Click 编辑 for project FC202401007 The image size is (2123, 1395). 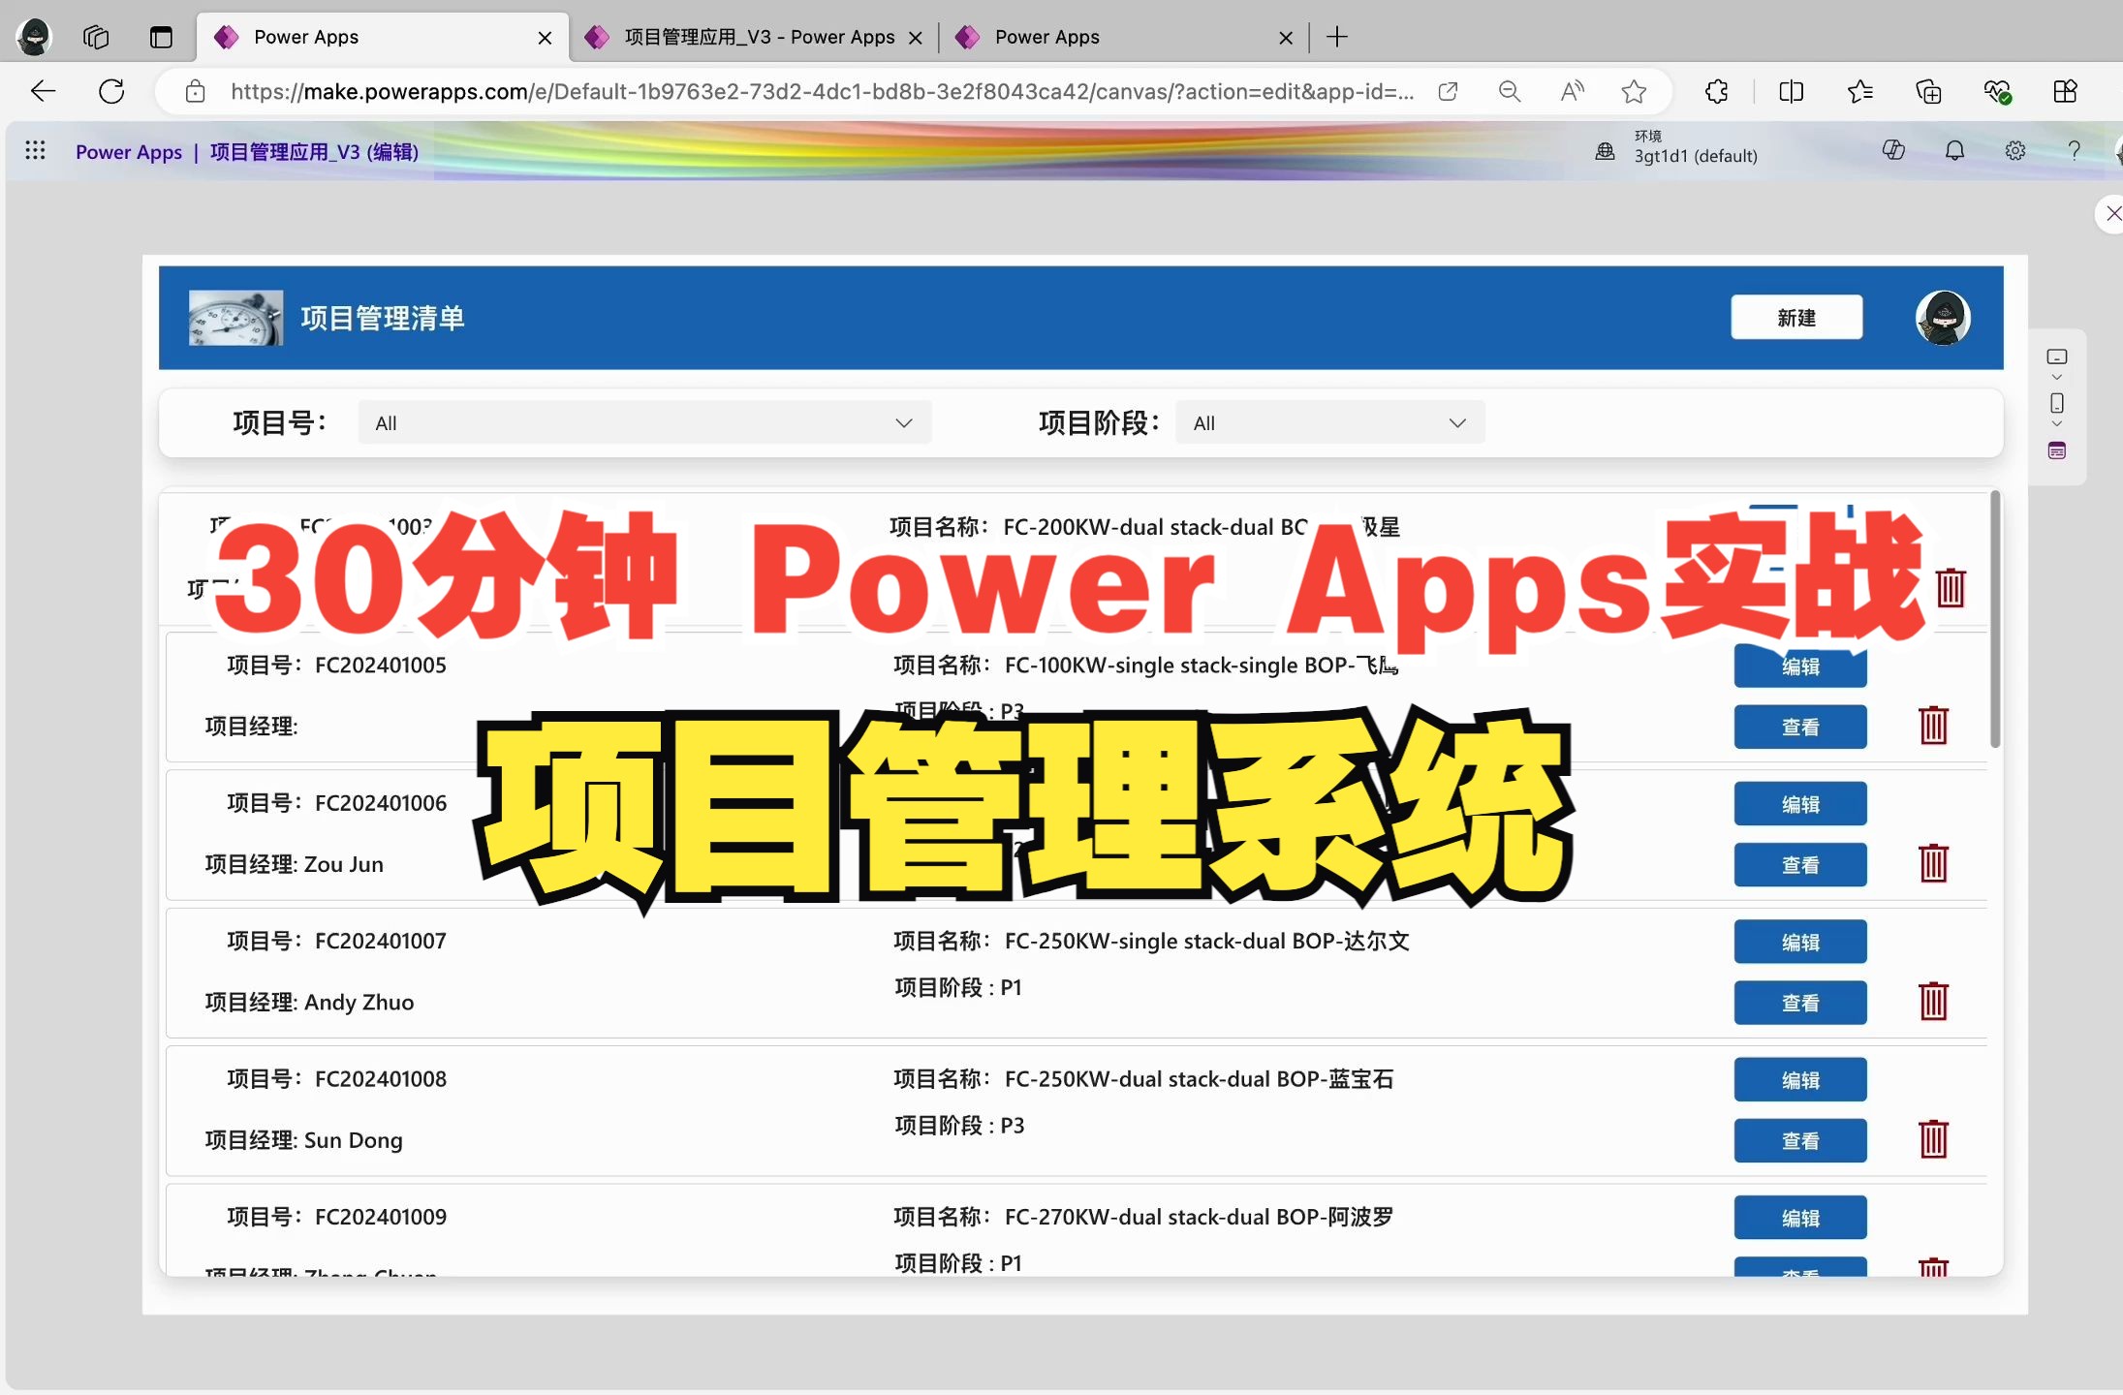point(1800,942)
